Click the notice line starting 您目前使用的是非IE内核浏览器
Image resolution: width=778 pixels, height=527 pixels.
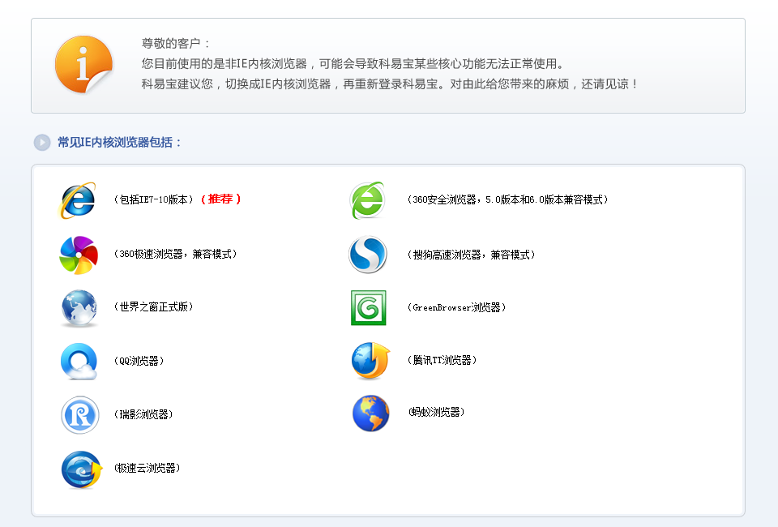[353, 63]
